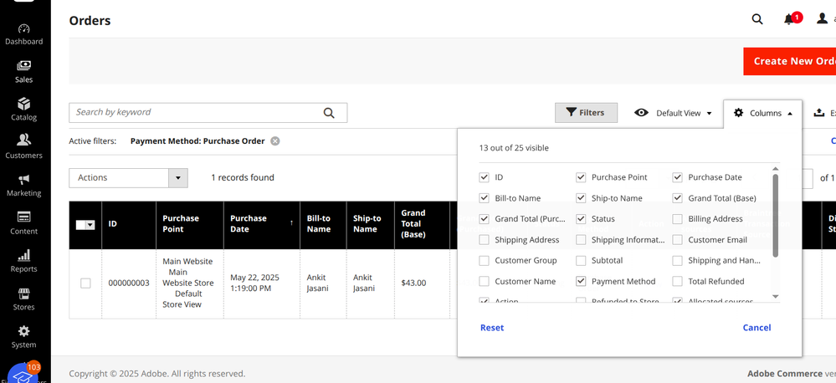Screen dimensions: 836x383
Task: Open the Marketing megaphone icon
Action: click(x=23, y=179)
